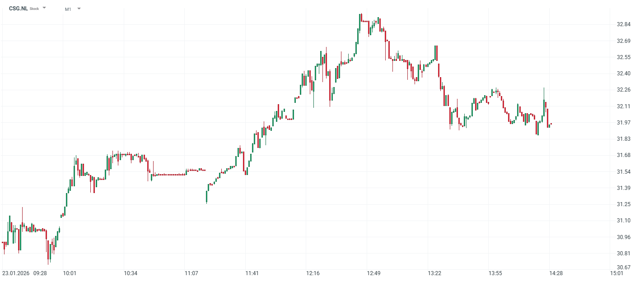This screenshot has height=281, width=644.
Task: Click the 10:34 time axis label
Action: (x=131, y=273)
